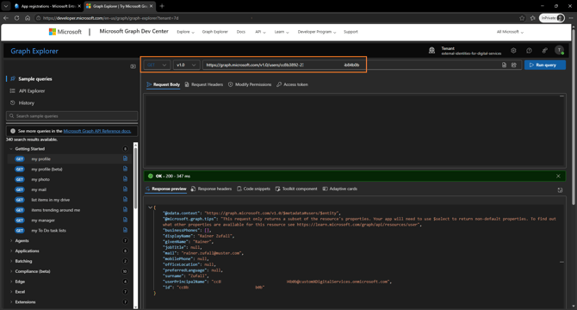
Task: Open docs icon for my mail query
Action: click(125, 189)
